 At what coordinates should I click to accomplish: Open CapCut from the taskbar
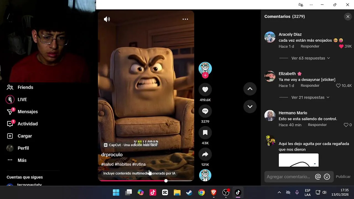coord(165,192)
